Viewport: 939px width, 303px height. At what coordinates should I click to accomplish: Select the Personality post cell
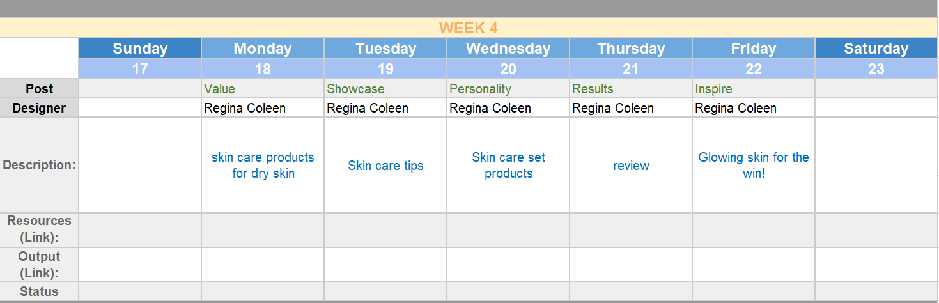click(508, 89)
